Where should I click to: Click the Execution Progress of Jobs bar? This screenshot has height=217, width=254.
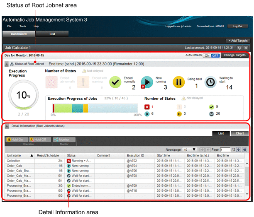tap(94, 108)
